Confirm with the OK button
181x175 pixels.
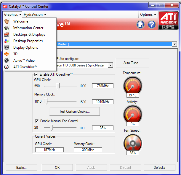coord(57,168)
